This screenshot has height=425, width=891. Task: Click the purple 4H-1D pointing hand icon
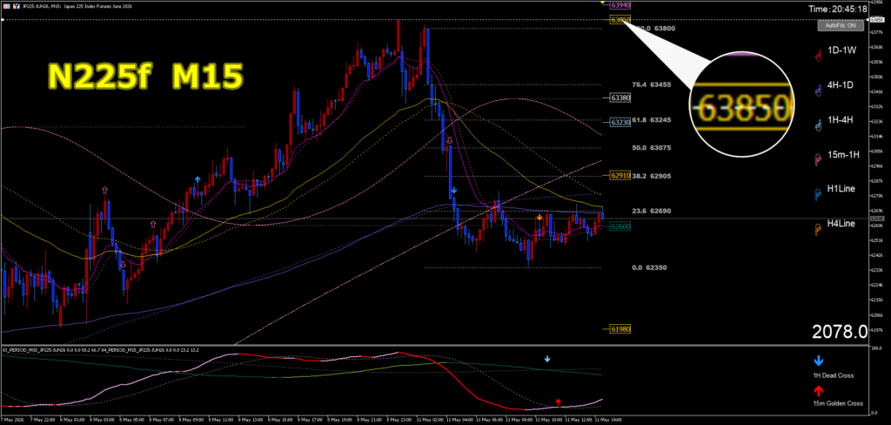coord(818,90)
